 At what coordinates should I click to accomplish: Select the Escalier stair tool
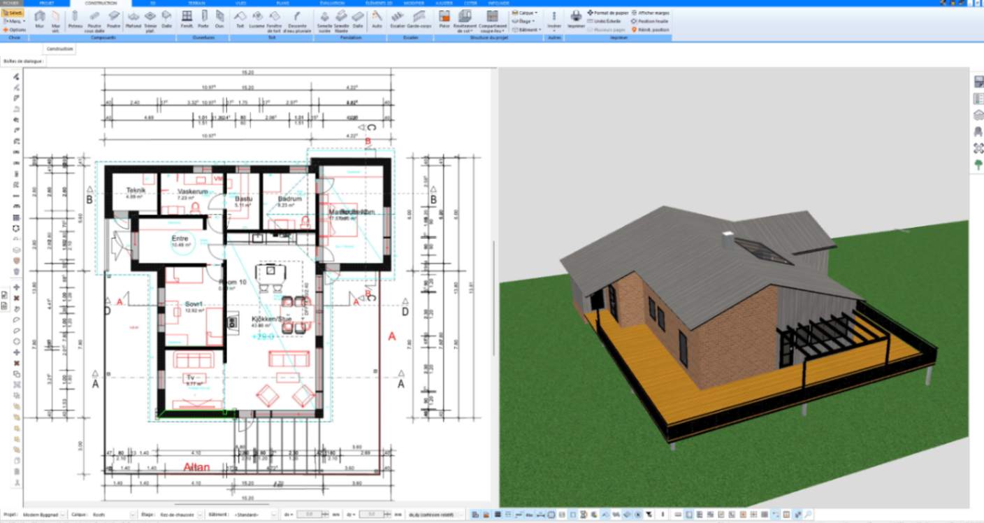pyautogui.click(x=398, y=19)
